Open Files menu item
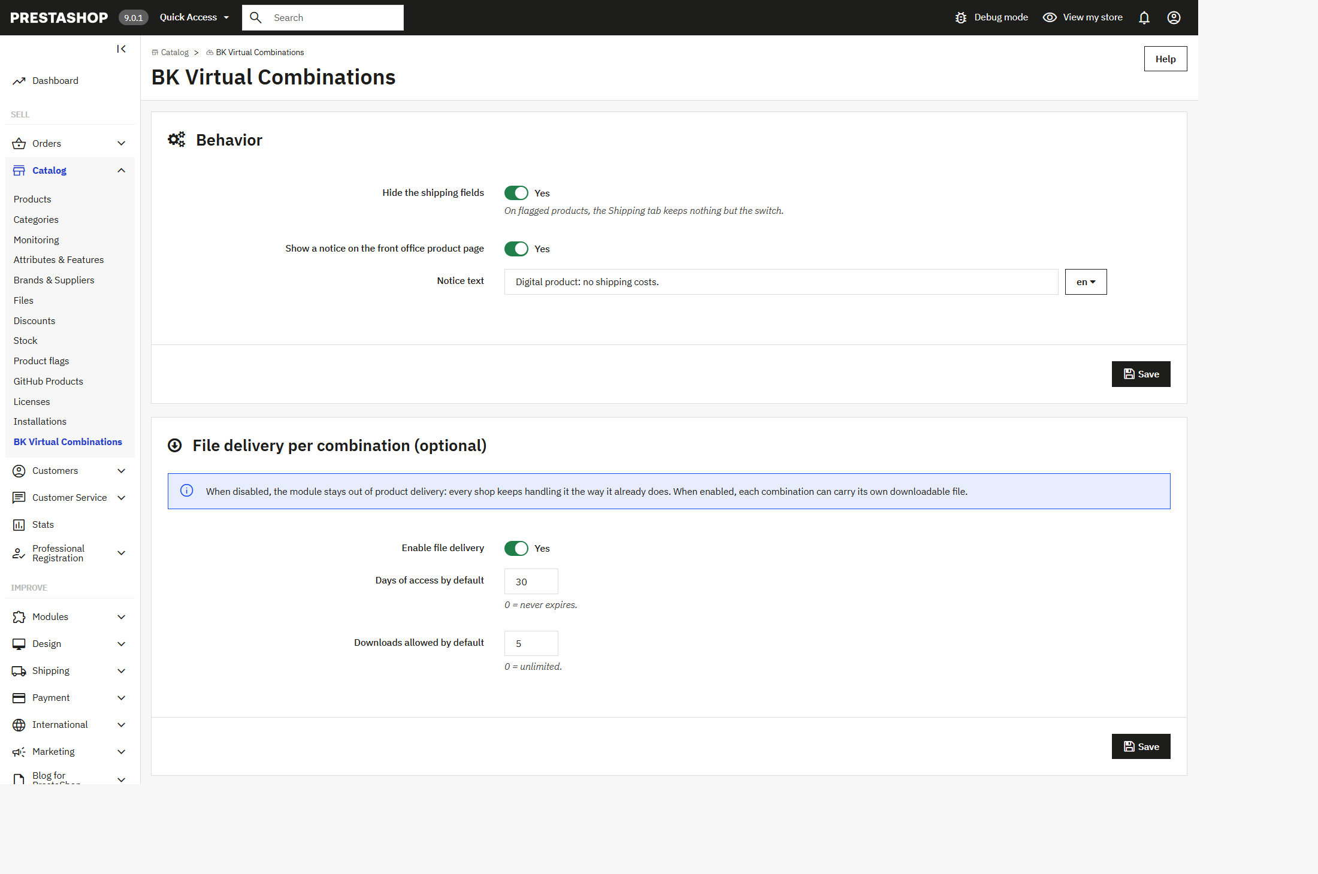Image resolution: width=1318 pixels, height=874 pixels. pyautogui.click(x=23, y=301)
